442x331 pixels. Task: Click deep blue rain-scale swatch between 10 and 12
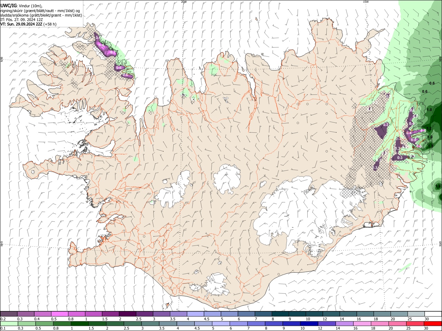point(309,323)
